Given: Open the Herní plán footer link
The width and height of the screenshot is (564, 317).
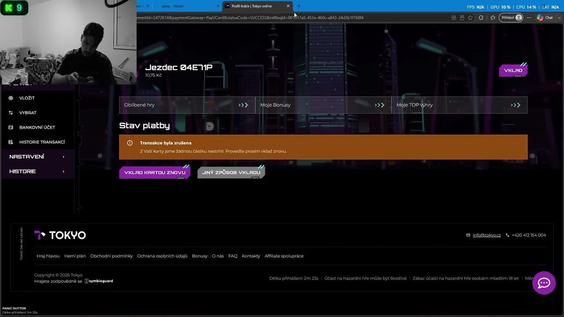Looking at the screenshot, I should click(75, 256).
